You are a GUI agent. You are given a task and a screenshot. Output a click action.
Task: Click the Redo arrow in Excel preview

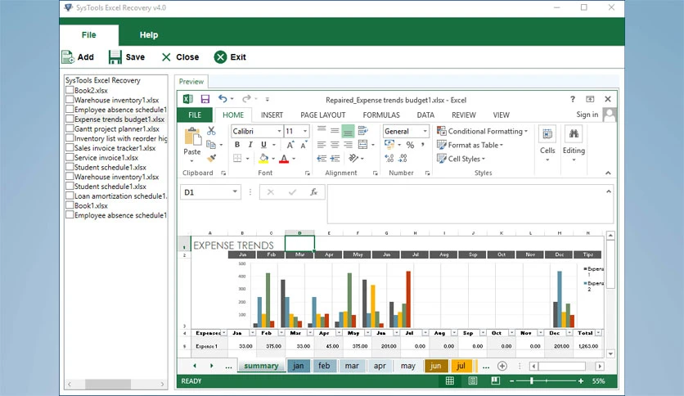tap(246, 99)
